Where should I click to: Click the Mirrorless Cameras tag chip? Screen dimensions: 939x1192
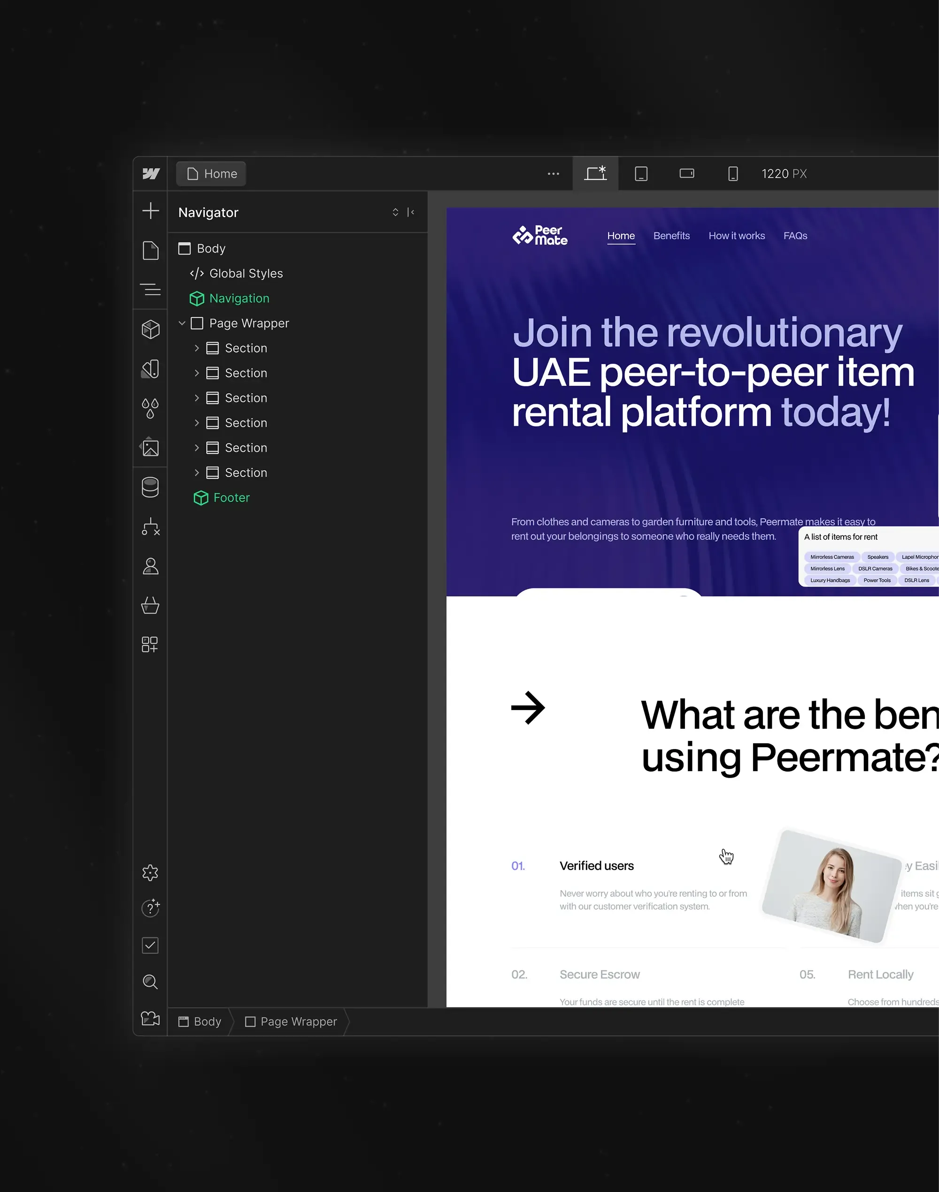[832, 557]
